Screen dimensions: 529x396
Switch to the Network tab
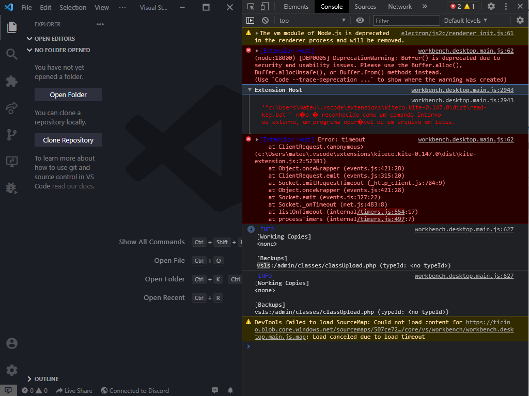pos(399,6)
